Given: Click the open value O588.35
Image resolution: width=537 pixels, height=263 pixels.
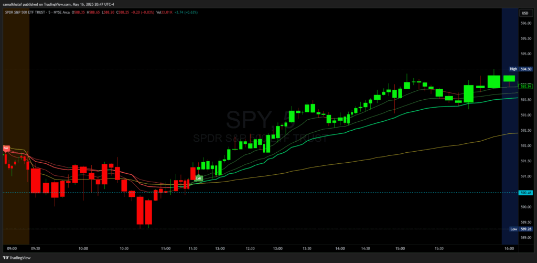Looking at the screenshot, I should pos(79,13).
